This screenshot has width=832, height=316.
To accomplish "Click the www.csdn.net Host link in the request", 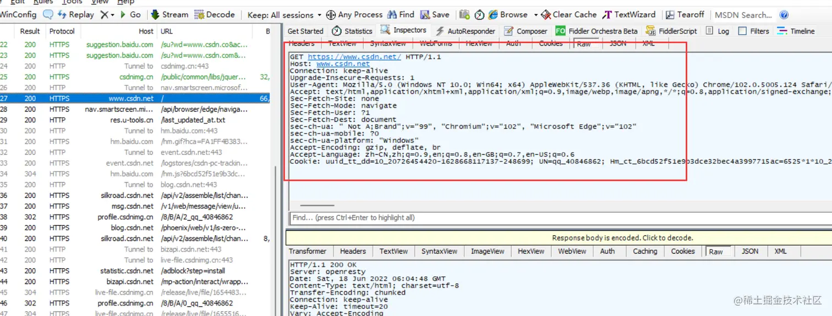I will [x=343, y=64].
